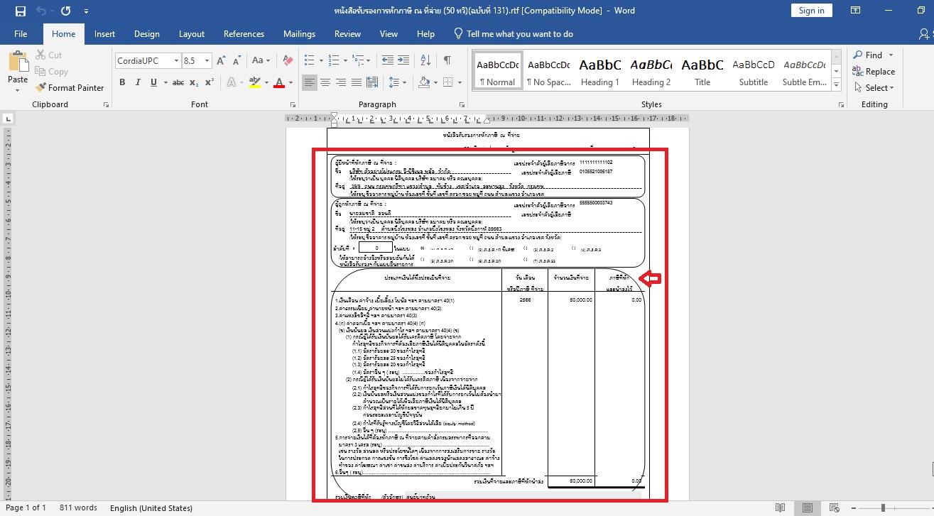Viewport: 934px width, 516px height.
Task: Open Replace dialog from Editing group
Action: point(874,72)
